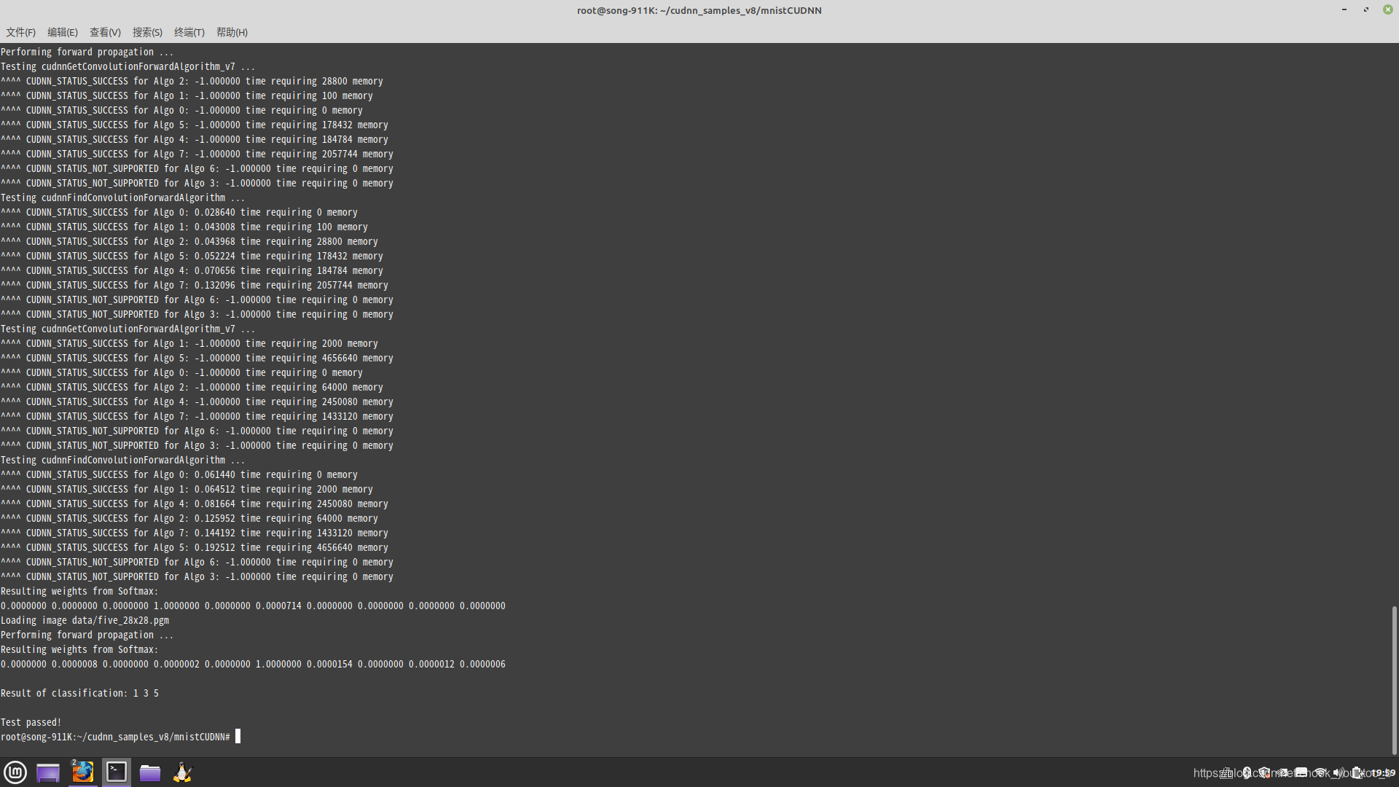The image size is (1399, 787).
Task: Open the Wi-Fi network tray icon
Action: click(1320, 772)
